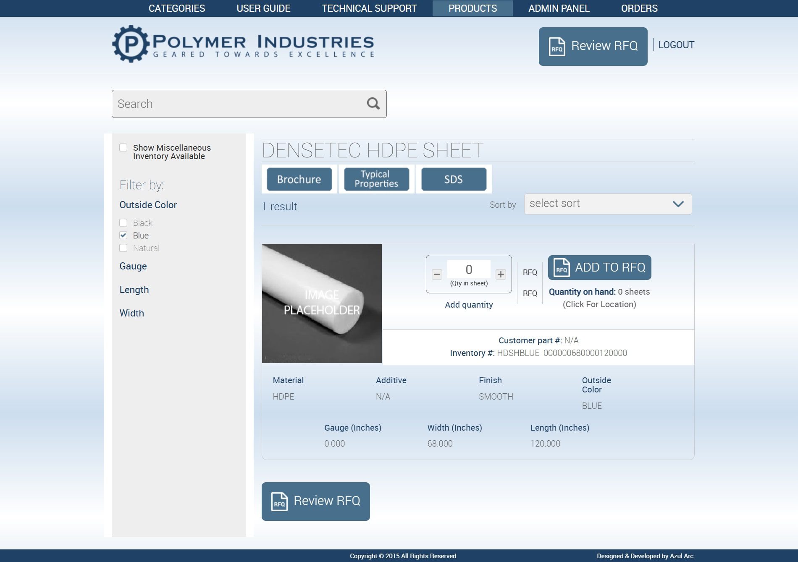798x562 pixels.
Task: Click the RFQ document icon in header button
Action: 557,47
